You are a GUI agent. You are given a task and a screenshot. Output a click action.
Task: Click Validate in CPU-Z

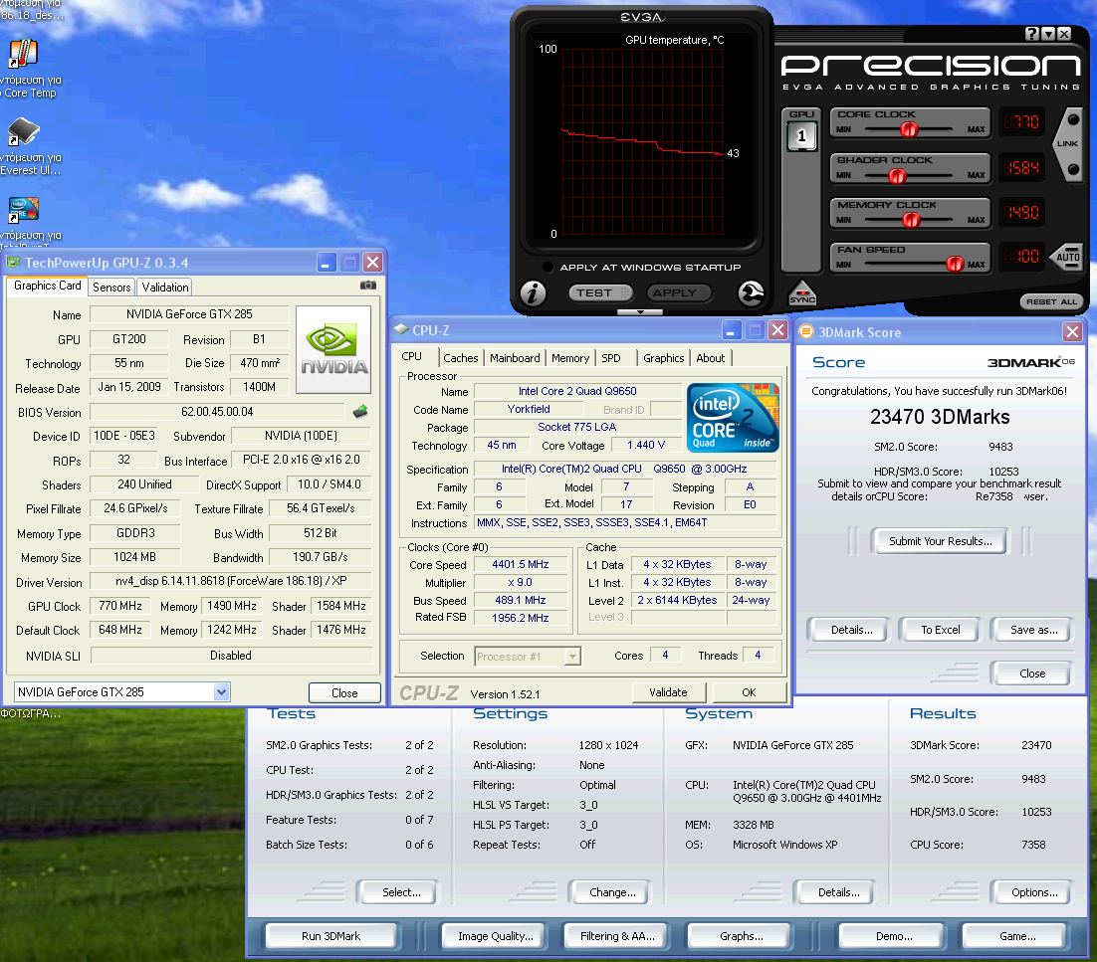point(667,692)
